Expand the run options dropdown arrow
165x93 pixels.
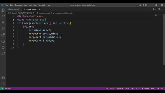[x=156, y=9]
